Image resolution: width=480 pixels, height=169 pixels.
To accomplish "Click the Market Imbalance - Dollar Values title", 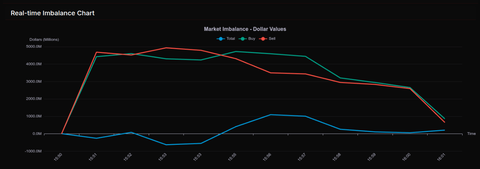I will pos(245,29).
